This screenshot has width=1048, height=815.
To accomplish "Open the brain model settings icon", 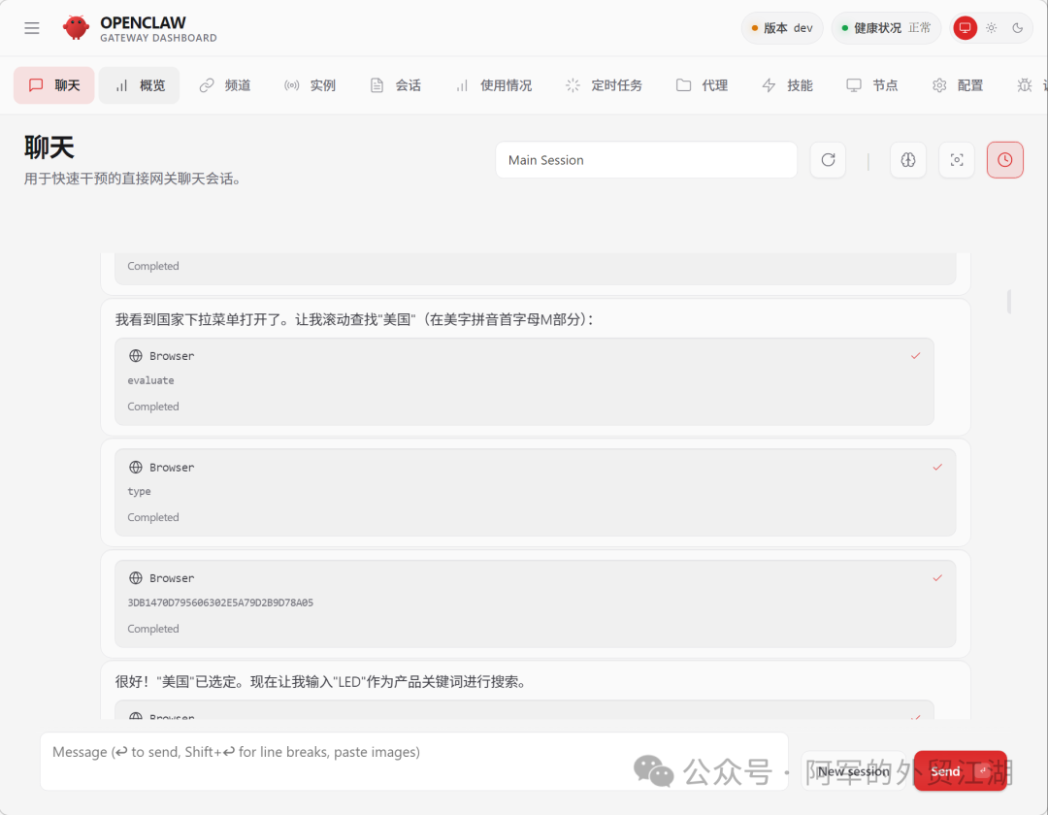I will (x=908, y=159).
